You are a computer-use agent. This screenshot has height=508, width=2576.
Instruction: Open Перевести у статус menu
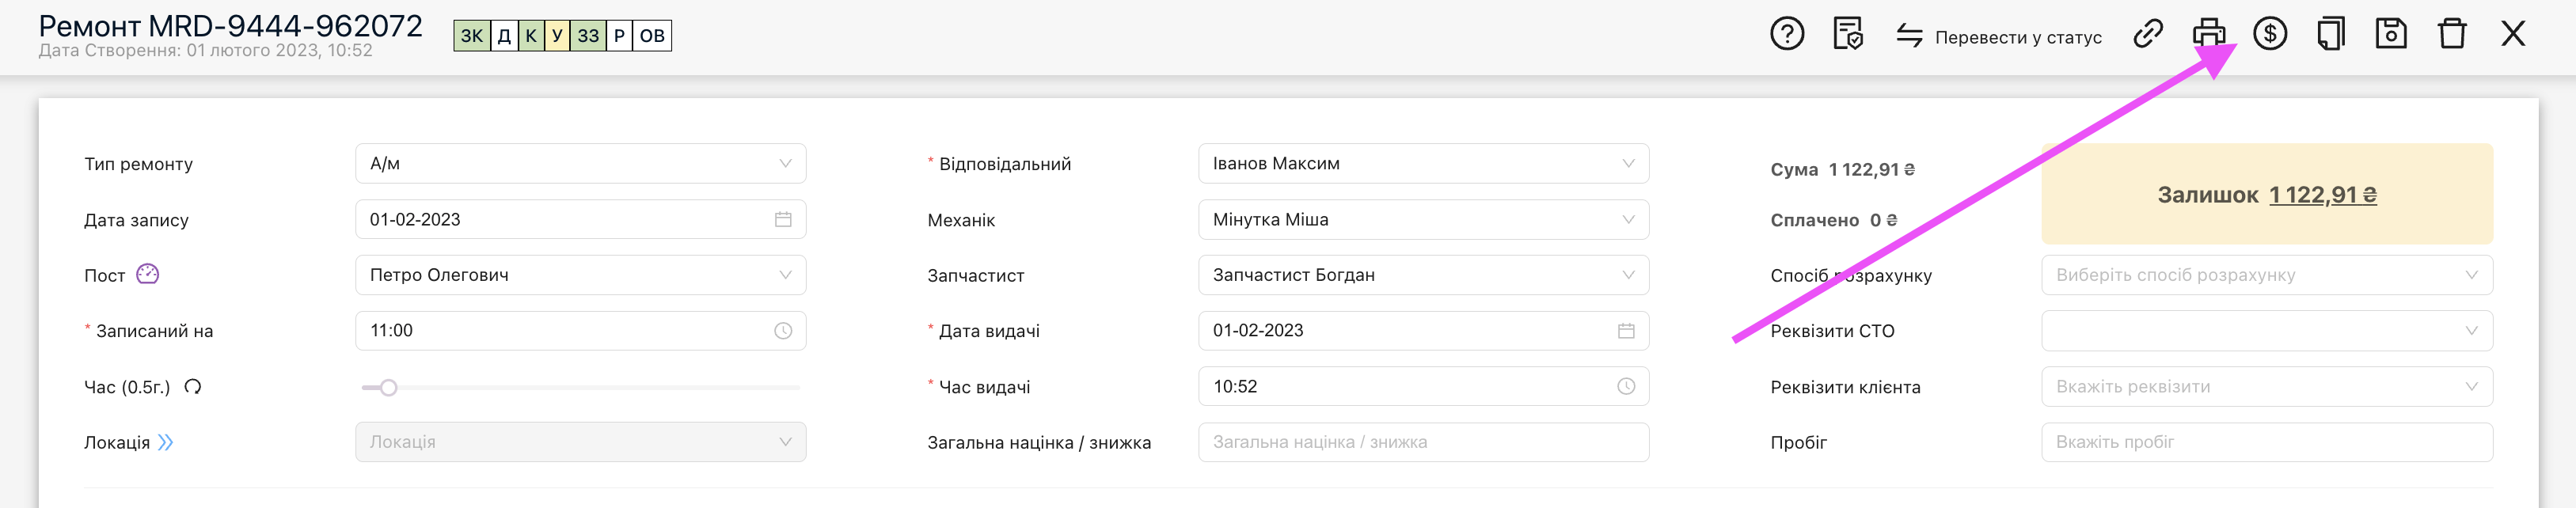(1998, 37)
